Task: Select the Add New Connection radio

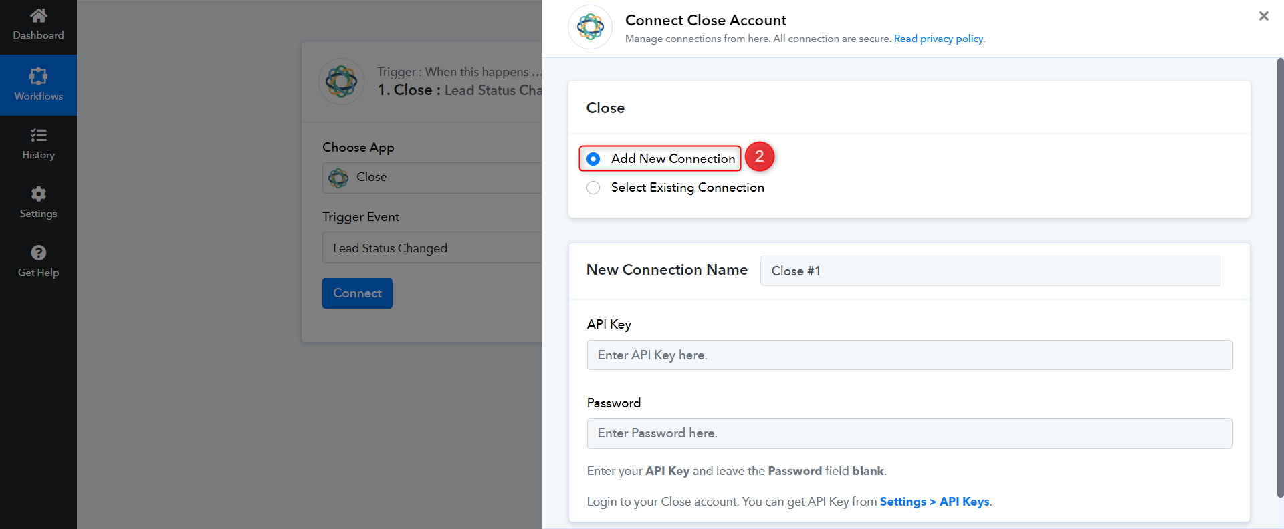Action: pos(593,159)
